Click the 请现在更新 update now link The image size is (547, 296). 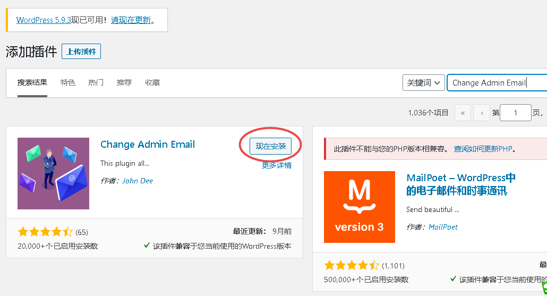tap(131, 20)
